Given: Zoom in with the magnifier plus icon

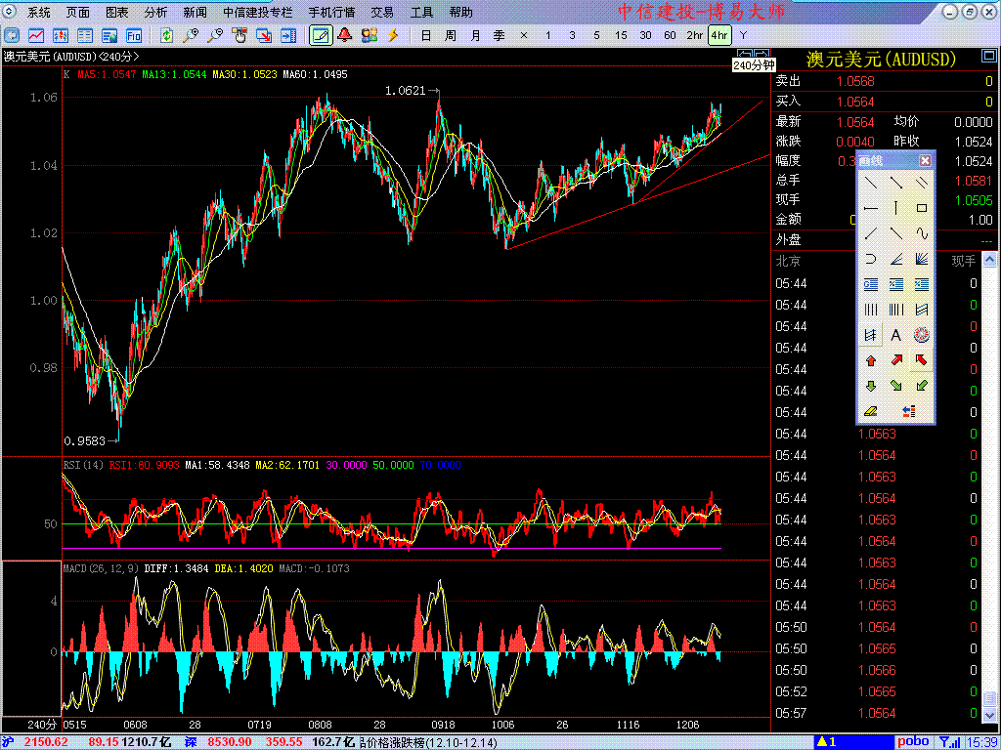Looking at the screenshot, I should 191,35.
